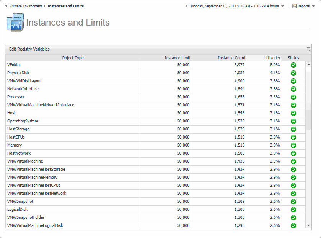321x238 pixels.
Task: Open the time range dropdown arrow
Action: tap(282, 7)
